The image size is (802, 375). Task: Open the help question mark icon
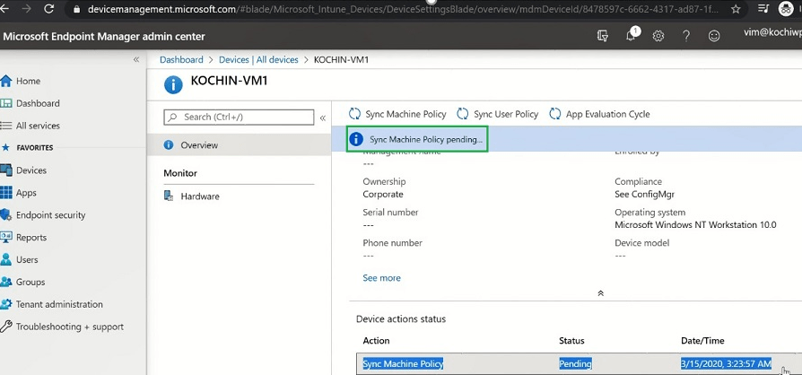686,36
